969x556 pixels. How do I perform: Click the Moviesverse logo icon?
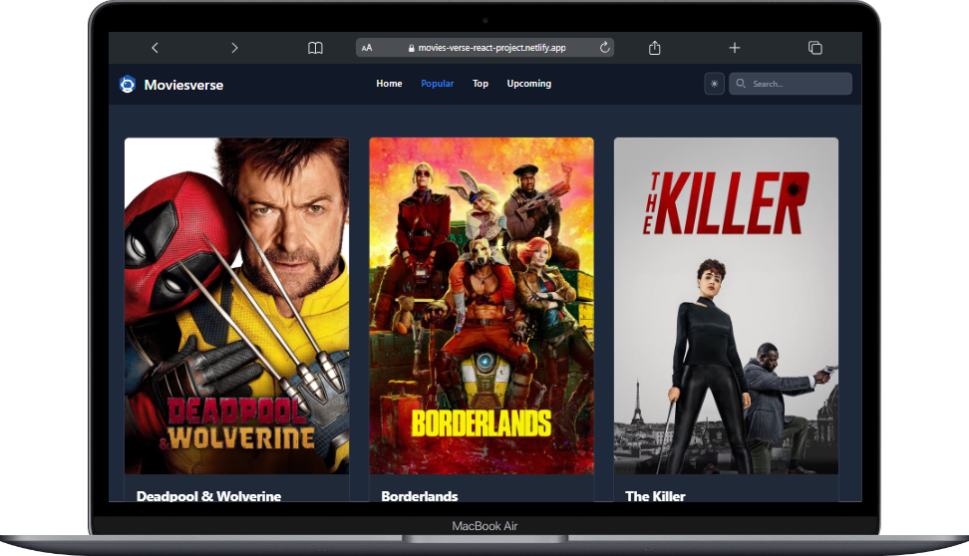[x=128, y=84]
